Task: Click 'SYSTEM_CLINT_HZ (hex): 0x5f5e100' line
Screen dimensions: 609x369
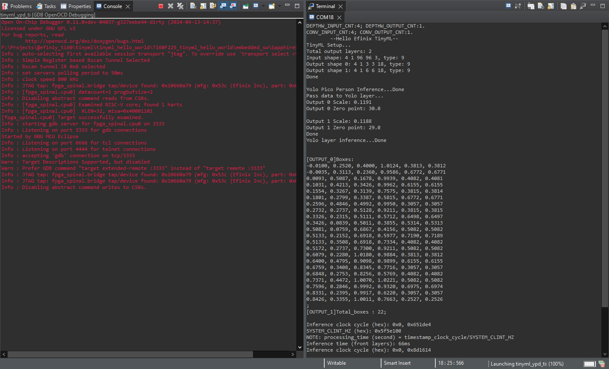Action: [x=354, y=331]
